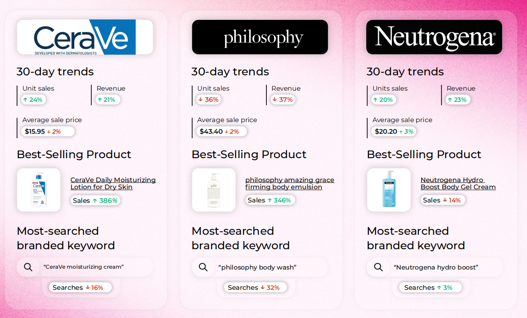Click the "philosophy body wash" search field

tap(260, 267)
